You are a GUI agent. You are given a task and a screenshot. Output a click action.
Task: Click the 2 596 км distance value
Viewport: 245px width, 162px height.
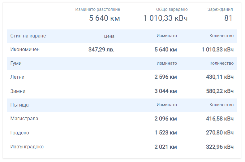tap(166, 77)
